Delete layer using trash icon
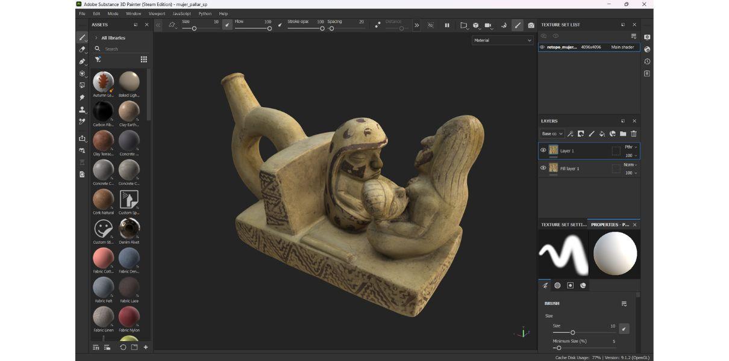 pyautogui.click(x=633, y=134)
